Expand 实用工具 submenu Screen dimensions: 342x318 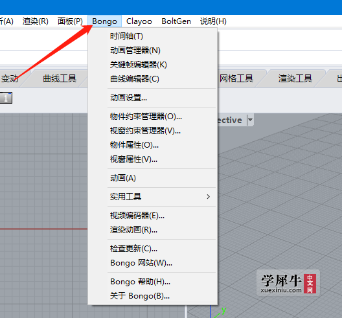coord(153,197)
